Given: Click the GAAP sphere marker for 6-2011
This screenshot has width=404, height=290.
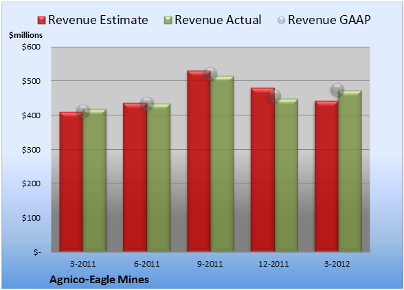Looking at the screenshot, I should click(147, 104).
